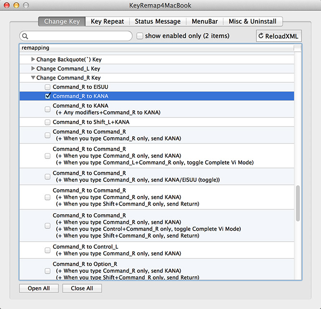The width and height of the screenshot is (321, 309).
Task: Open the Misc & Uninstall tab
Action: click(252, 21)
